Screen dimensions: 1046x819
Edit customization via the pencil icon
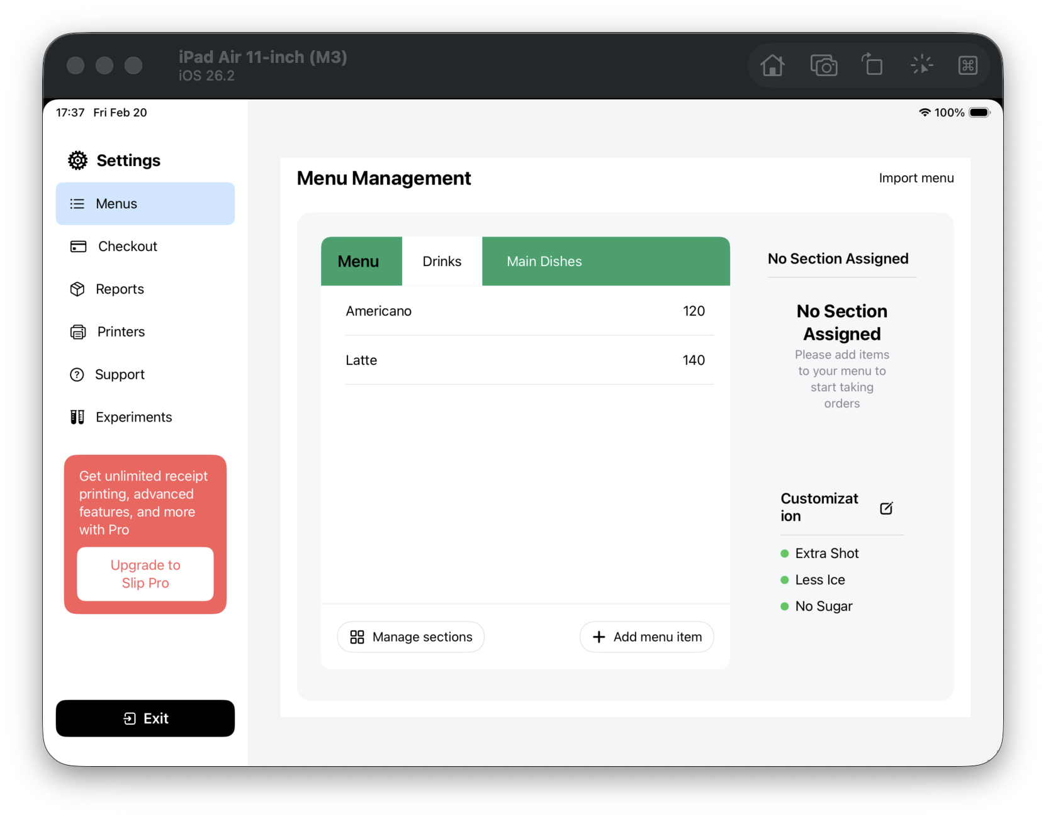pos(886,508)
